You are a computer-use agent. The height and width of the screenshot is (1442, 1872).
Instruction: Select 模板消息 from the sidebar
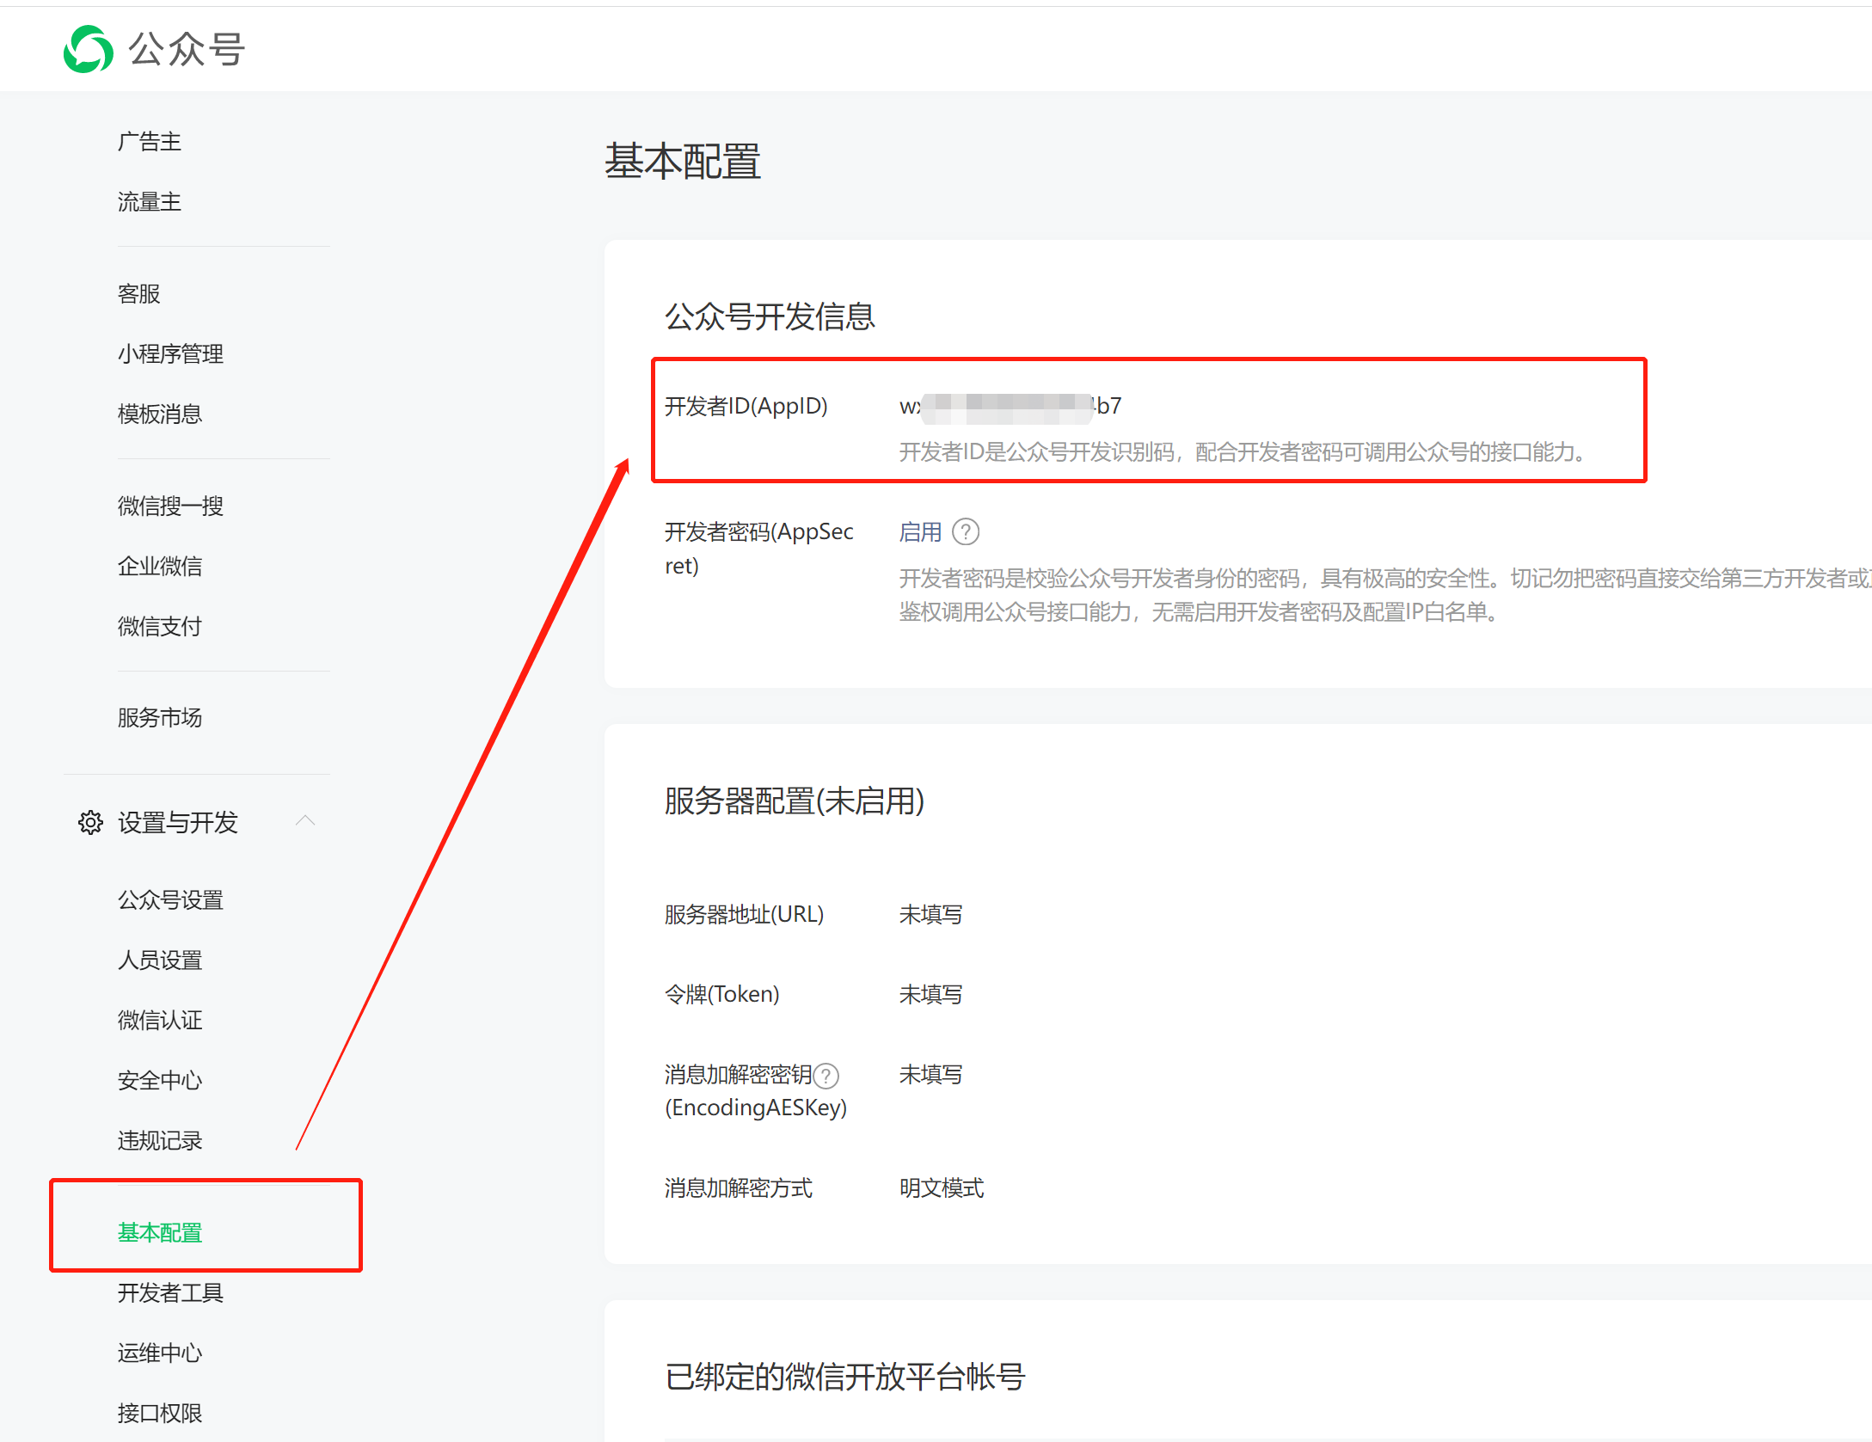coord(160,414)
